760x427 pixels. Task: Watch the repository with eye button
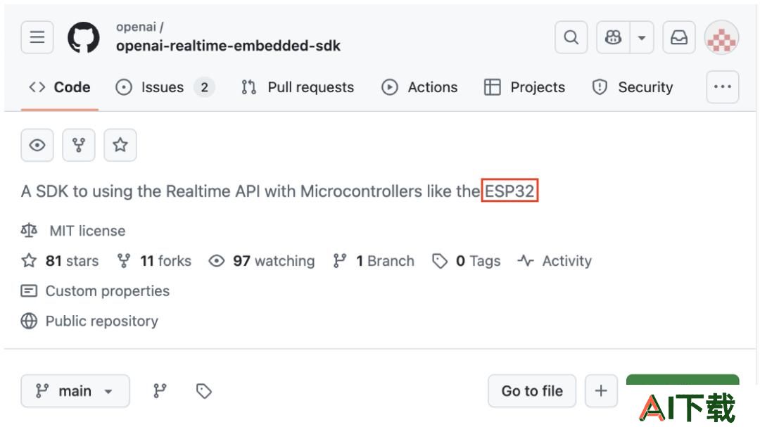coord(37,145)
